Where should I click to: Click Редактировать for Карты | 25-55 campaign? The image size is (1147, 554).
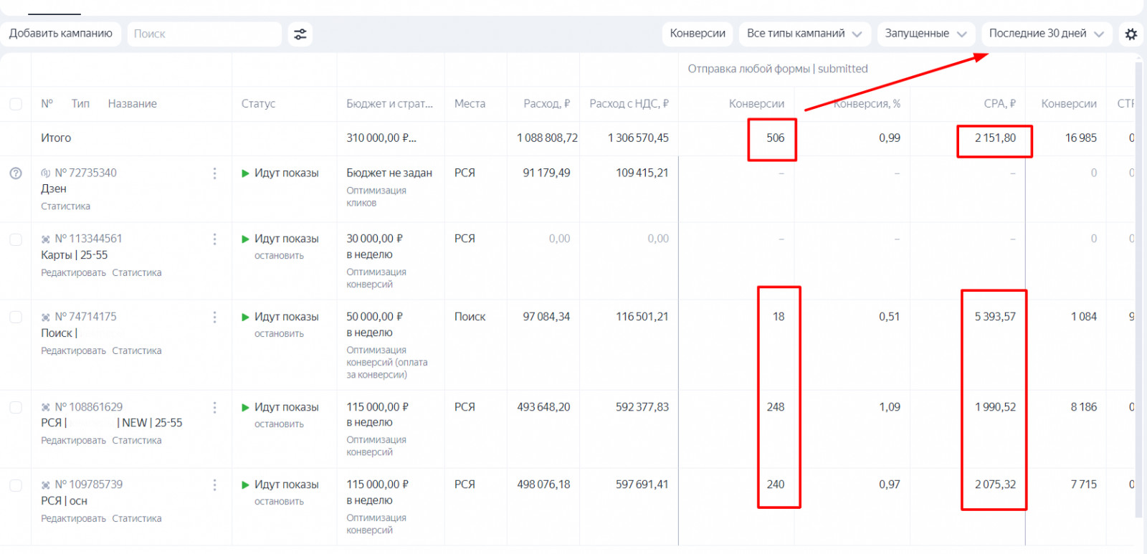click(x=73, y=273)
